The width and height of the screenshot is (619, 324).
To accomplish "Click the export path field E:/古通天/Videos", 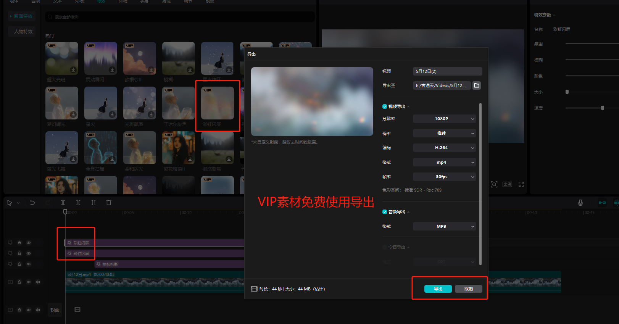I will point(442,85).
